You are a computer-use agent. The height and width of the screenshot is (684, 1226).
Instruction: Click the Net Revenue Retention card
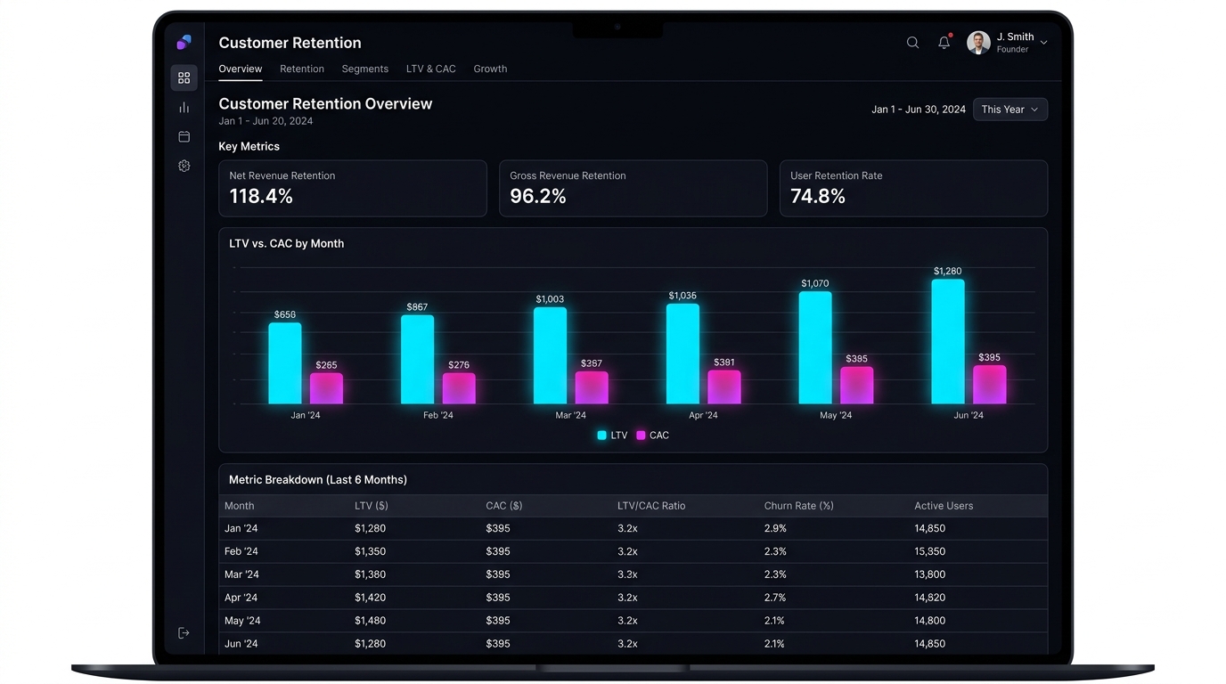pos(353,189)
